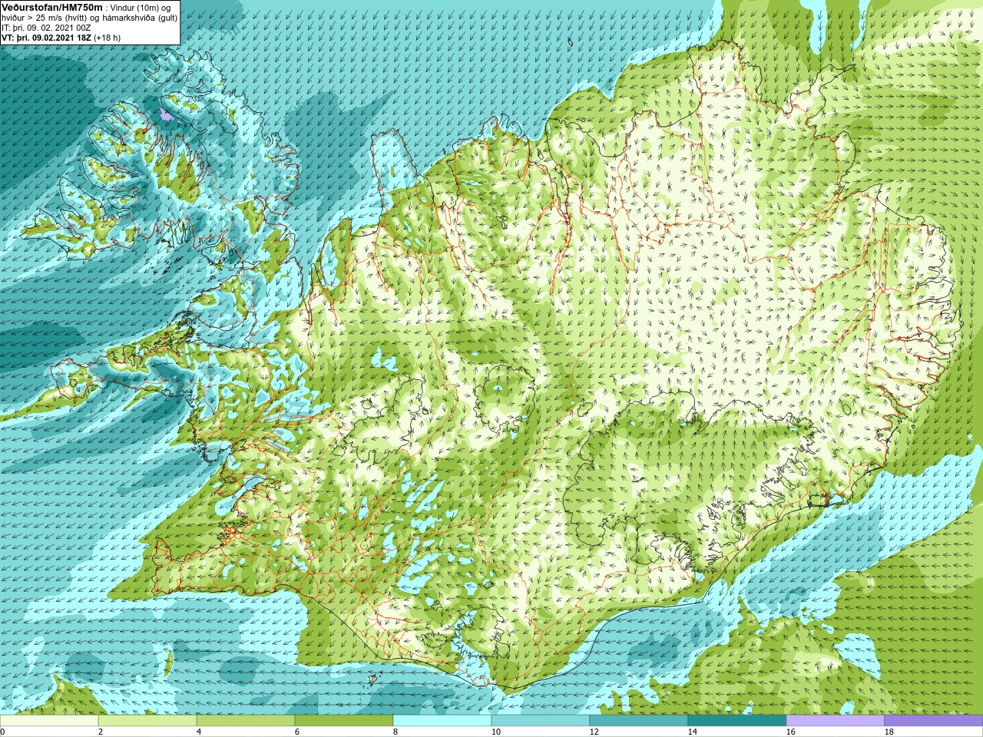Viewport: 983px width, 737px height.
Task: Click the "14" label on the wind scale
Action: pos(692,732)
